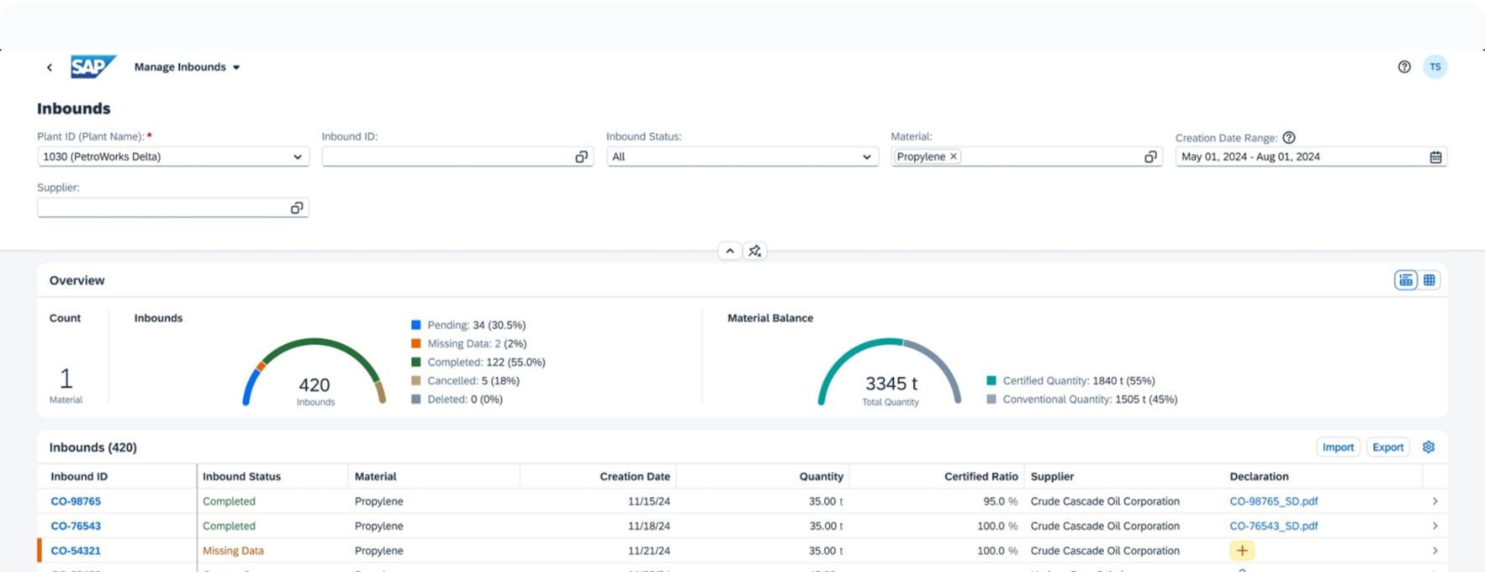Click the back arrow beside SAP logo
Screen dimensions: 1485x572
50,67
